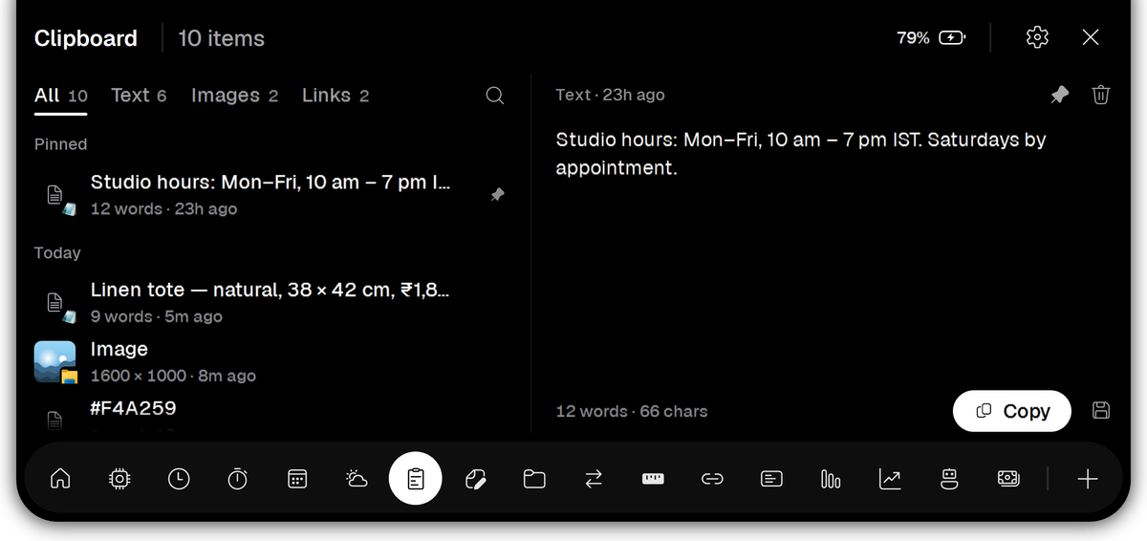Click document icon of Linen tote clip
Screen dimensions: 1147x541
point(55,302)
